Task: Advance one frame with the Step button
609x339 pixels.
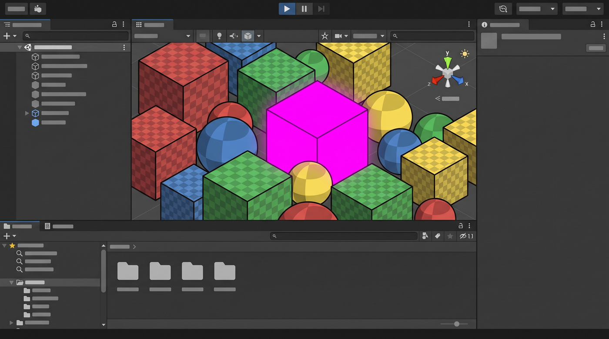Action: pyautogui.click(x=321, y=9)
